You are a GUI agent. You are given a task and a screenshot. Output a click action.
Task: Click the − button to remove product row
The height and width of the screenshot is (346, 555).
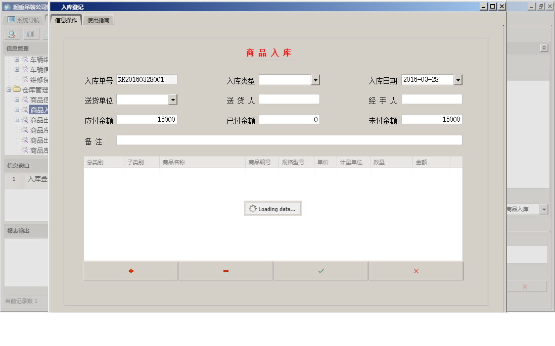click(x=225, y=271)
